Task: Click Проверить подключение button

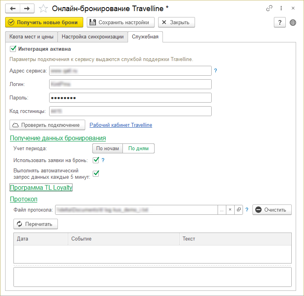Action: click(x=47, y=125)
